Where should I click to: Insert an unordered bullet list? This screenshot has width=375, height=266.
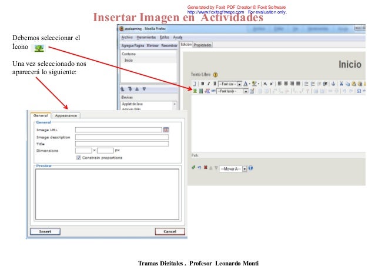(306, 84)
